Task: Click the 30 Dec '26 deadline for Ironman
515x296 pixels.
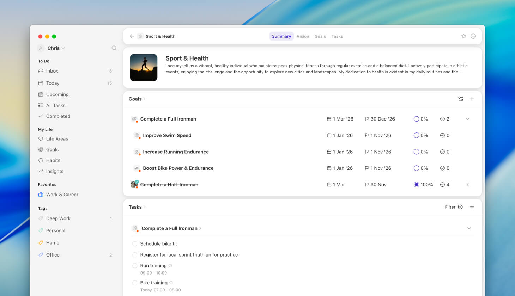Action: [x=380, y=119]
